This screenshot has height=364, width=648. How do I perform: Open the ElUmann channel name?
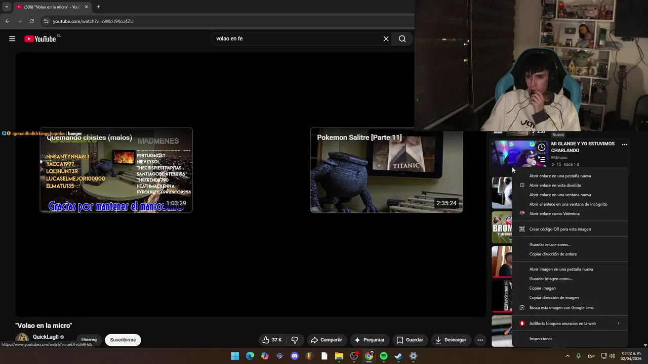coord(559,158)
